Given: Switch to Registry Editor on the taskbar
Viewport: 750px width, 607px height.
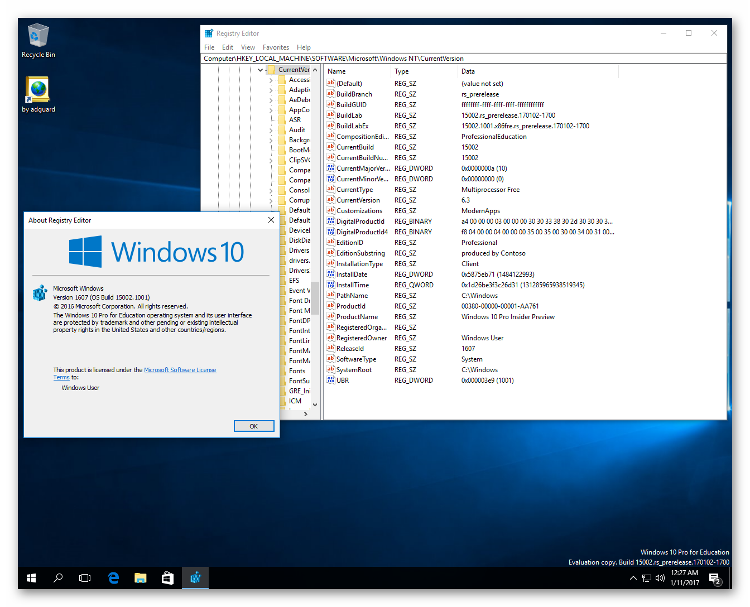Looking at the screenshot, I should coord(195,578).
